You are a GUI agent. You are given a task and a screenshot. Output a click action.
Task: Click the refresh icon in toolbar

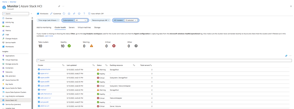coord(64,13)
